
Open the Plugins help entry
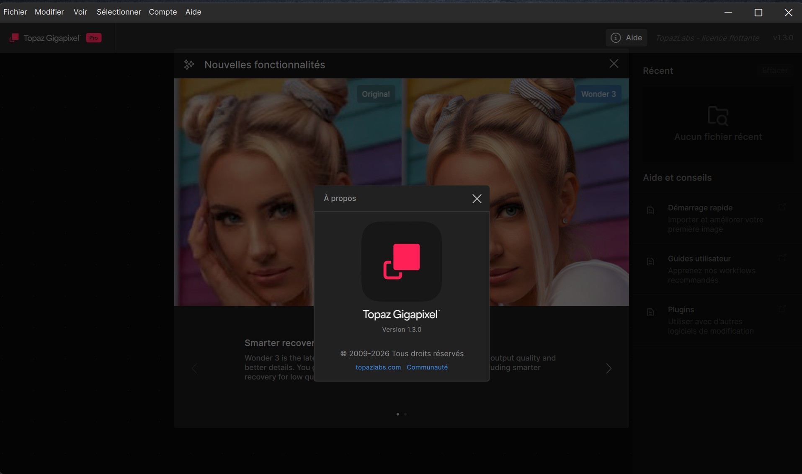(717, 320)
